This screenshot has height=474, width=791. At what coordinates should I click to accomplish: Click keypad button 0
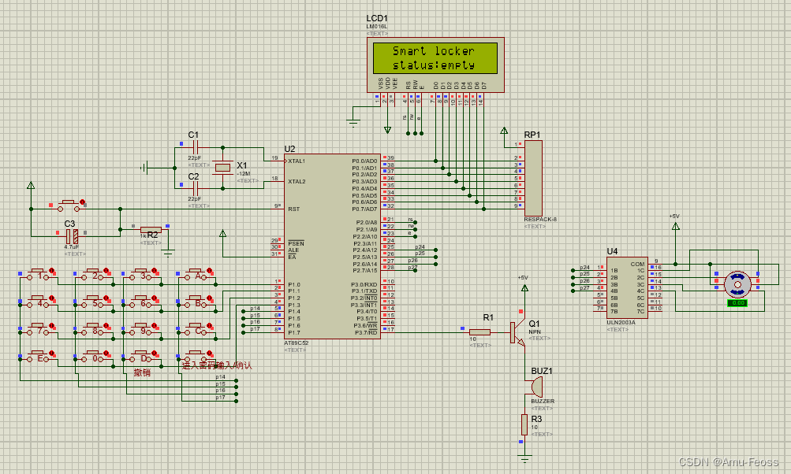pyautogui.click(x=95, y=357)
